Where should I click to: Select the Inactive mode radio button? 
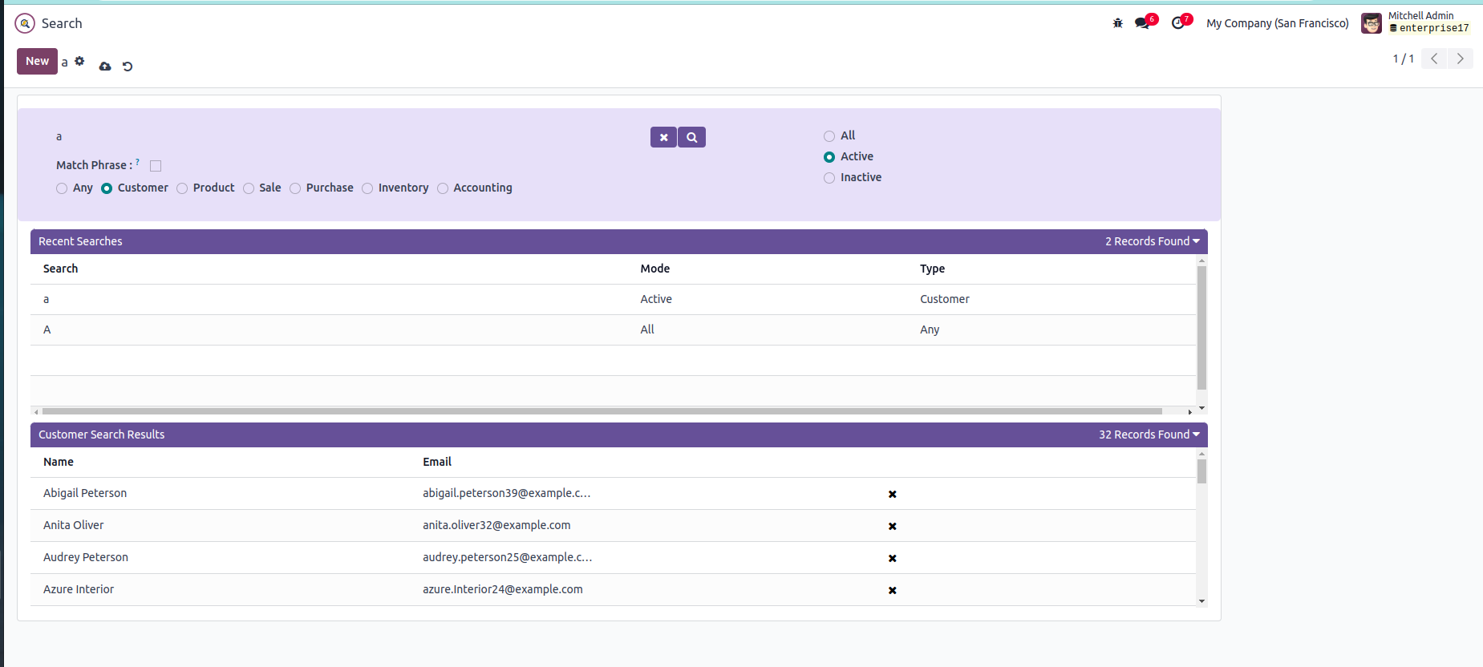coord(829,178)
